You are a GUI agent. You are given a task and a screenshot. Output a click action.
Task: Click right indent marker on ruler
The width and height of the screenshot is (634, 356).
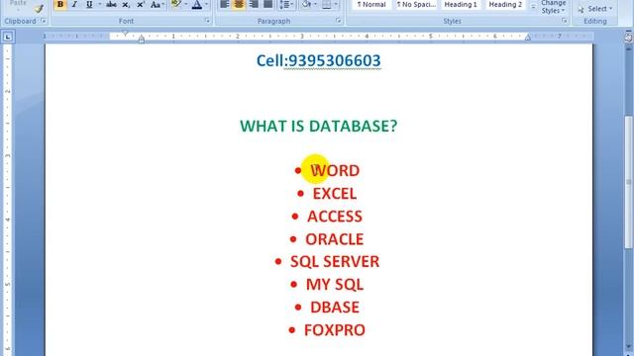(528, 38)
